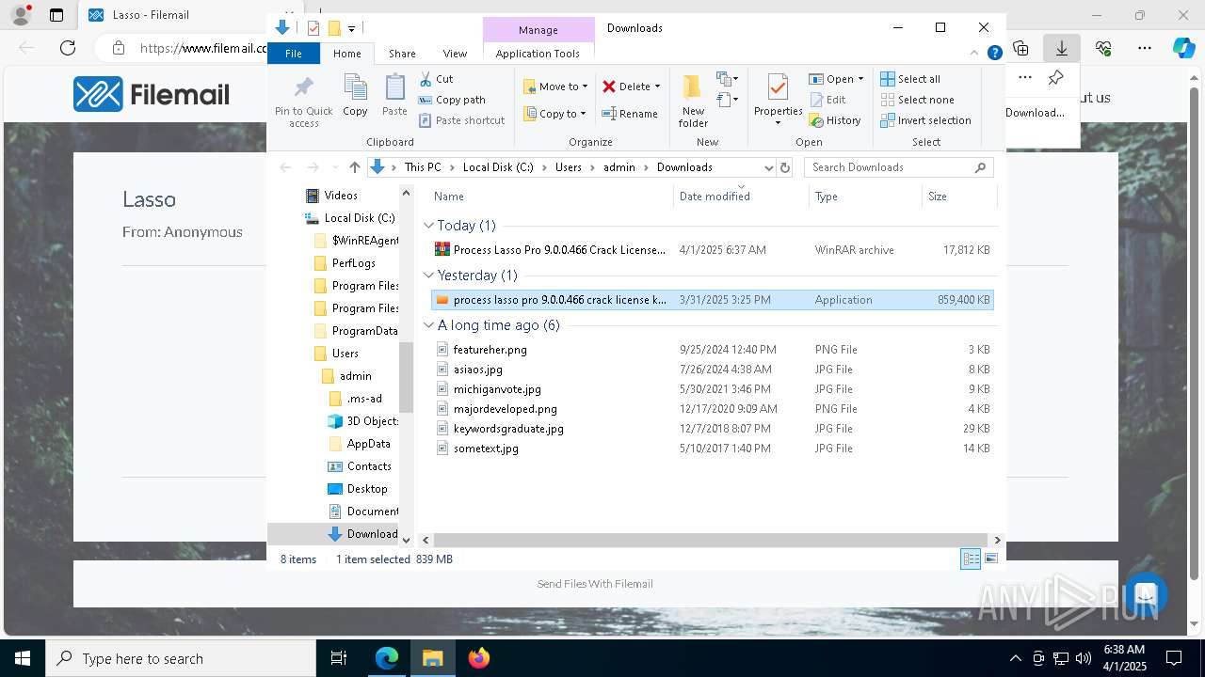Click Invert selection
Screen dimensions: 1205x677
(x=925, y=120)
